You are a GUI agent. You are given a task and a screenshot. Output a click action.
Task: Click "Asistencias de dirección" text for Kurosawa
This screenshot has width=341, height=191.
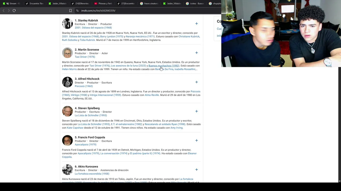pyautogui.click(x=114, y=170)
